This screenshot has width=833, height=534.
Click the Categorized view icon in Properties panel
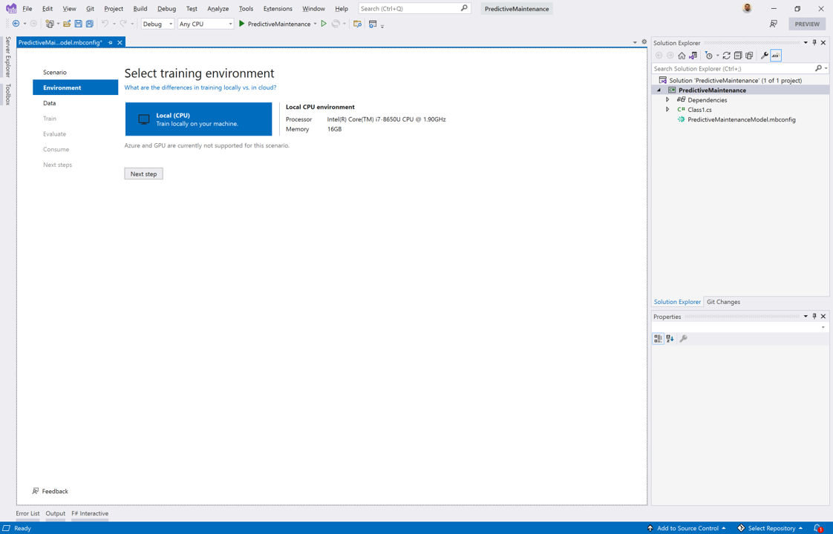click(x=659, y=338)
